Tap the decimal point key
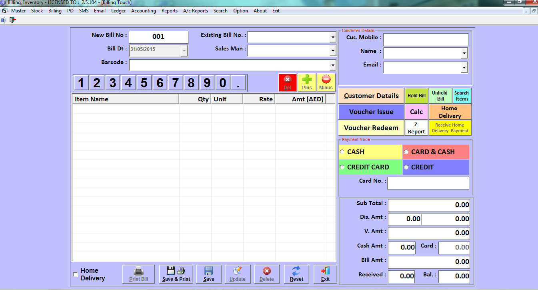This screenshot has height=290, width=538. point(238,83)
